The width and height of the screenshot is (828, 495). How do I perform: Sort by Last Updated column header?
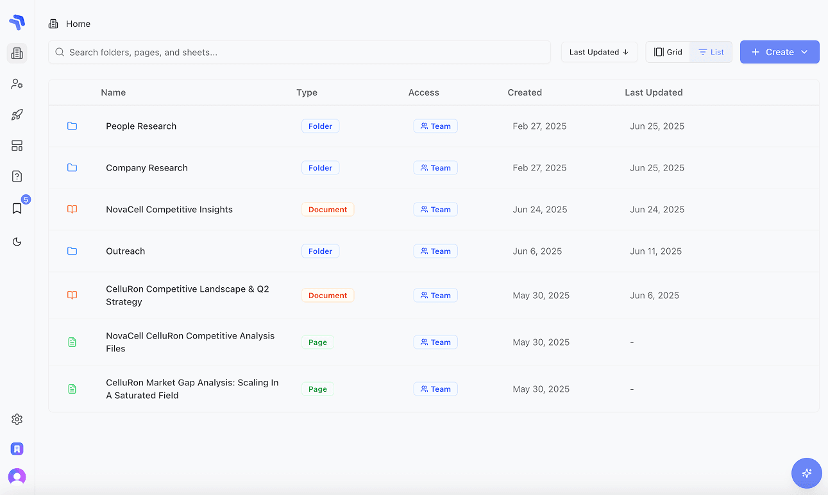(654, 92)
